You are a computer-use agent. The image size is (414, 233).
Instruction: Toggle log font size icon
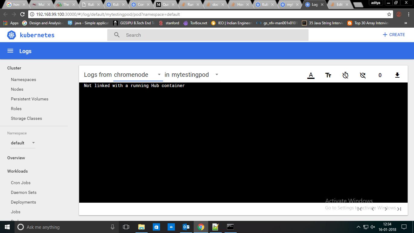coord(328,75)
